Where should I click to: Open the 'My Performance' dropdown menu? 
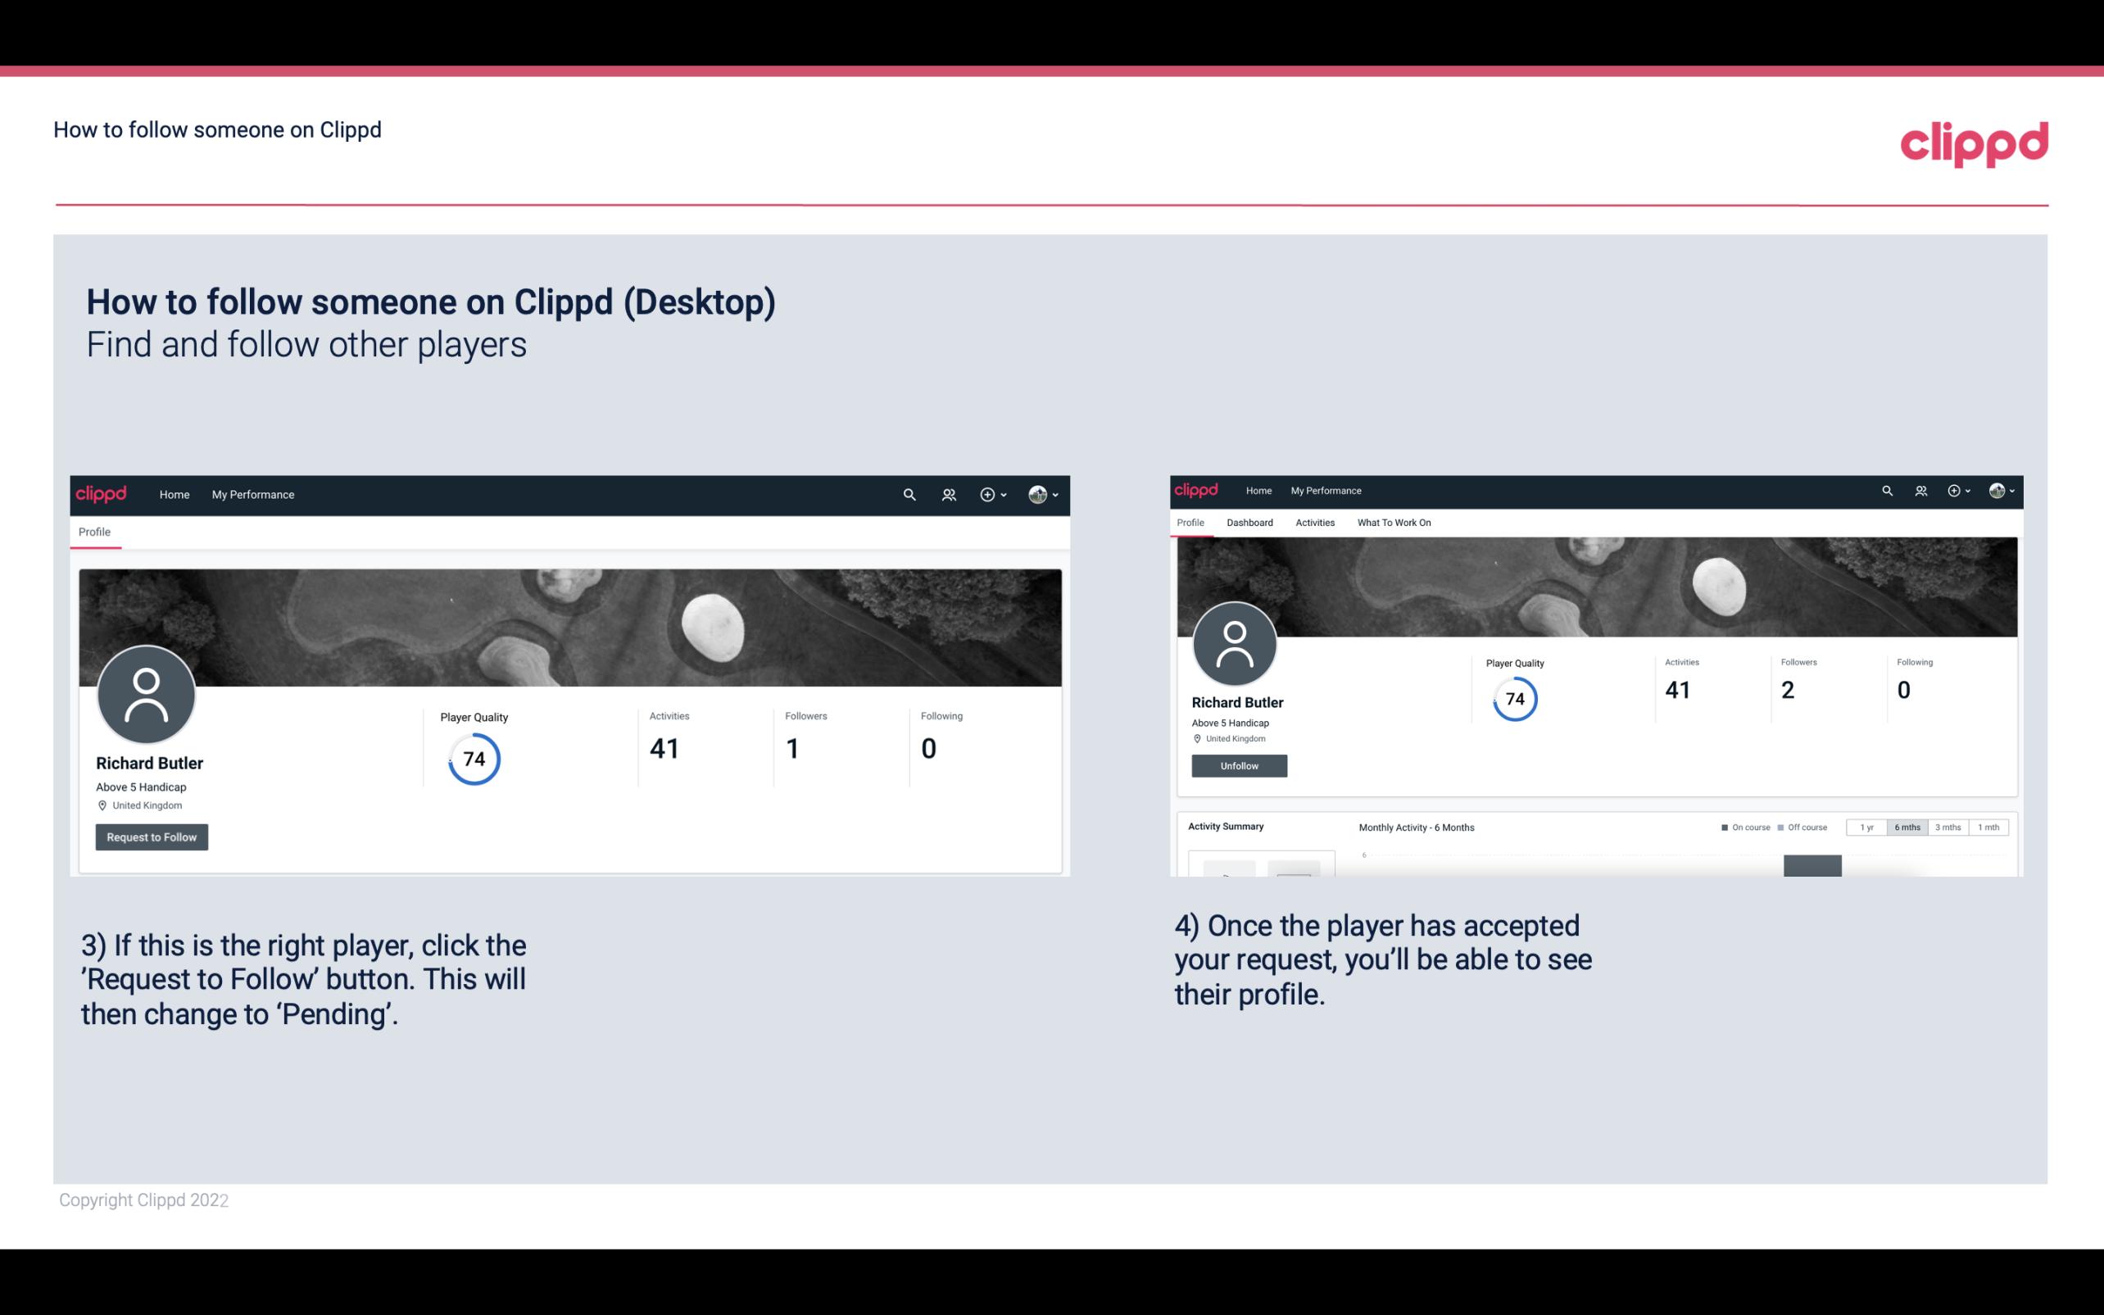click(x=252, y=494)
